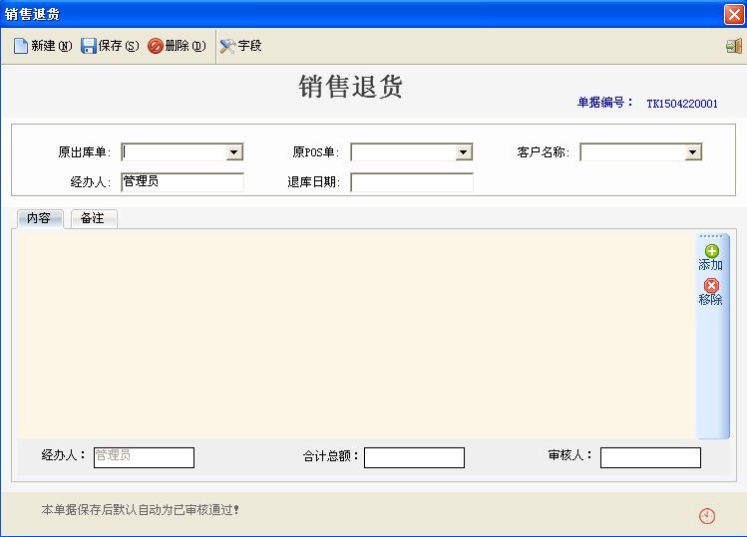Click the exit door icon in toolbar
747x537 pixels.
[x=734, y=46]
